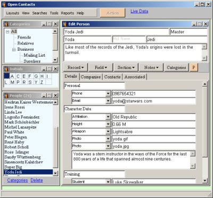
Task: Open the Phone field type dropdown
Action: tap(108, 93)
